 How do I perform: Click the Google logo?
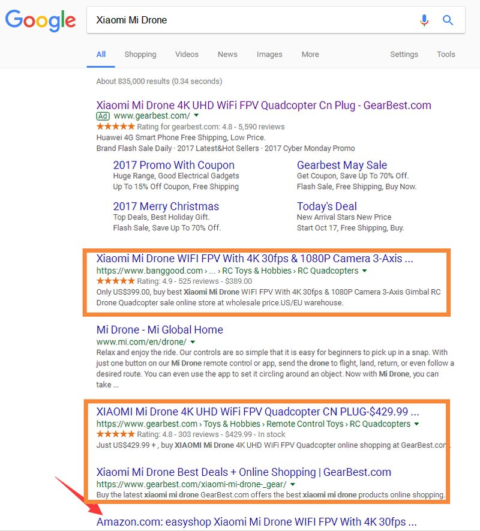coord(40,20)
